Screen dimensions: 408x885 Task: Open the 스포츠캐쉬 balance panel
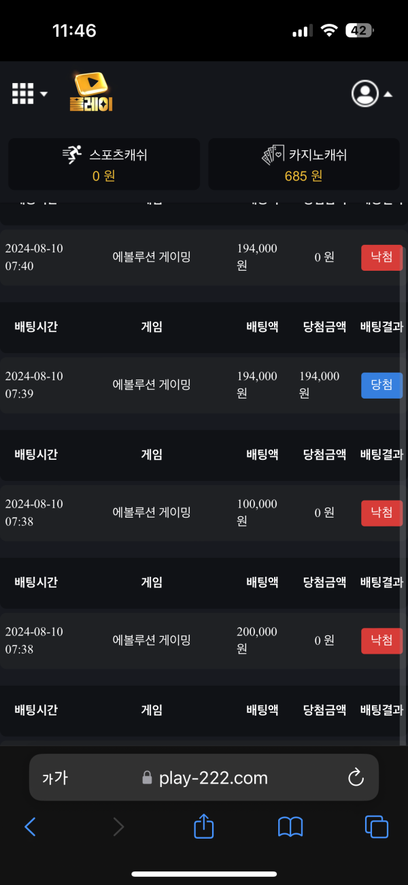[x=104, y=164]
